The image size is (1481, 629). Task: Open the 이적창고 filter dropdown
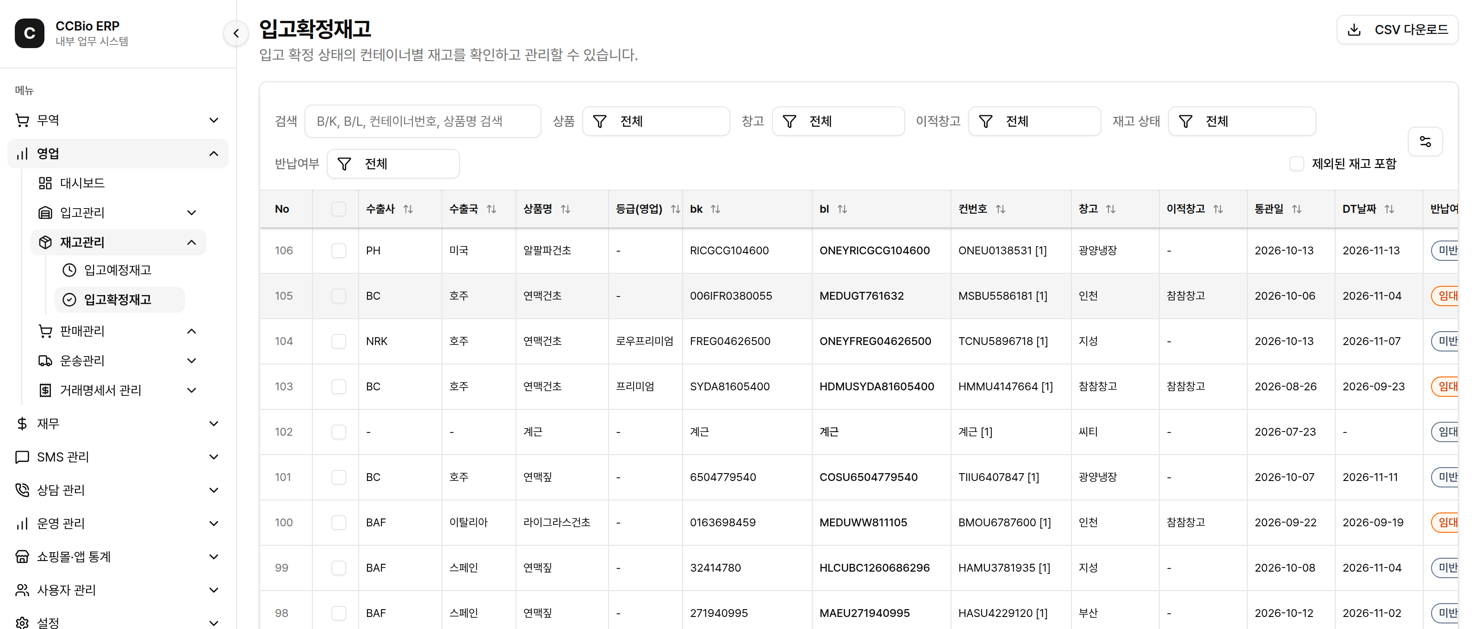tap(1034, 121)
